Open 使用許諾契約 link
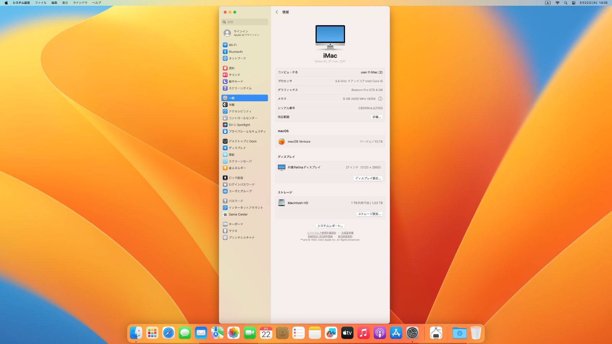This screenshot has height=344, width=612. (345, 237)
